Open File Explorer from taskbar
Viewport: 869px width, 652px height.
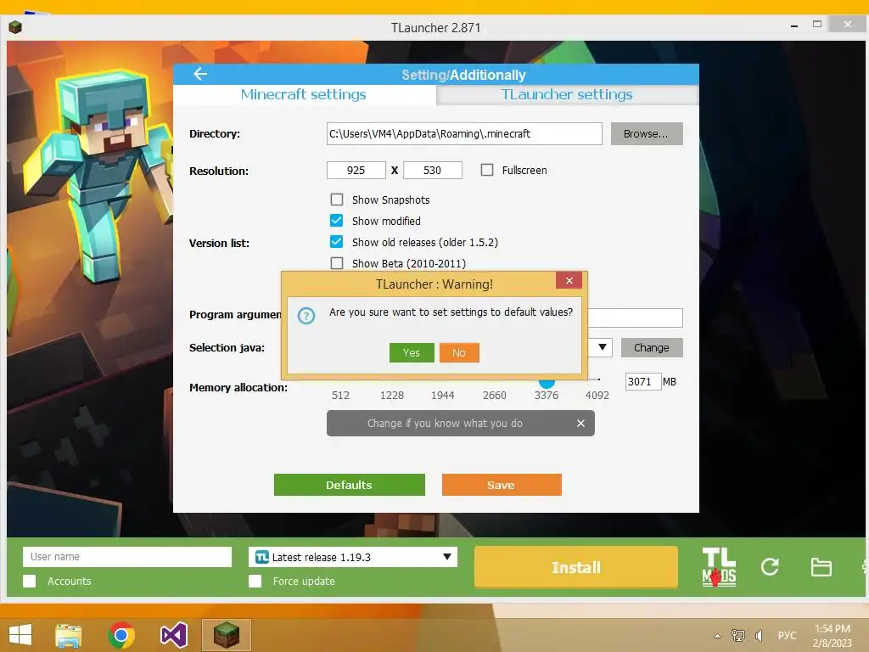[x=68, y=635]
